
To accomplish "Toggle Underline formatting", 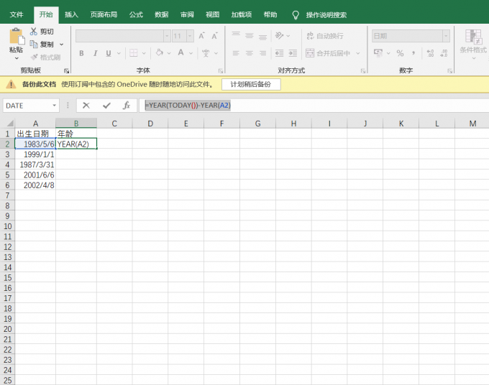I will tap(109, 53).
